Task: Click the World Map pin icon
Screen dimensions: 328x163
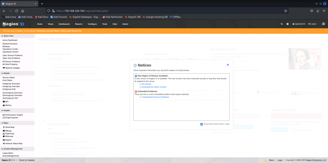Action: tap(4, 127)
